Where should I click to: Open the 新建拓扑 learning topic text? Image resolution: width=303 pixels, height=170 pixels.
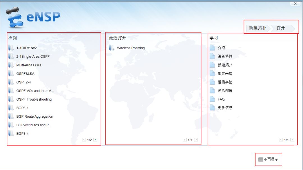[x=225, y=65]
